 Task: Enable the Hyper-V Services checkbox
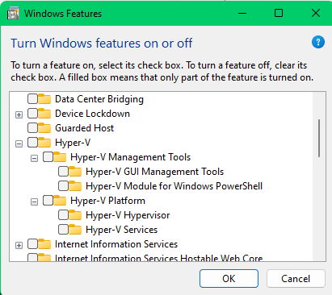click(63, 230)
